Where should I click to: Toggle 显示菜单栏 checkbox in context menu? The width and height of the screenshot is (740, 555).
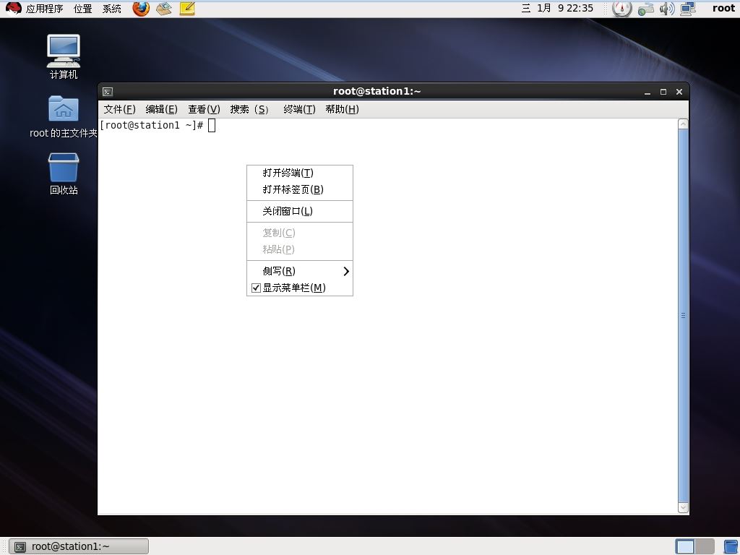(x=257, y=288)
